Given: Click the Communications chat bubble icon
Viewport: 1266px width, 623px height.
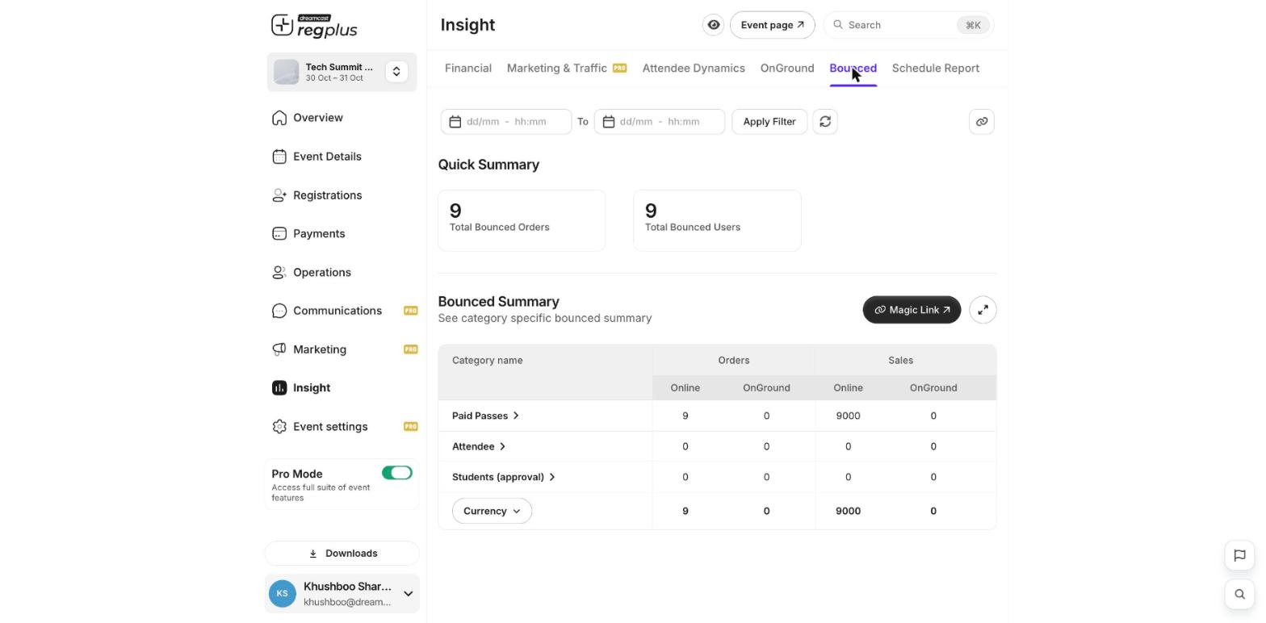Looking at the screenshot, I should click(279, 311).
